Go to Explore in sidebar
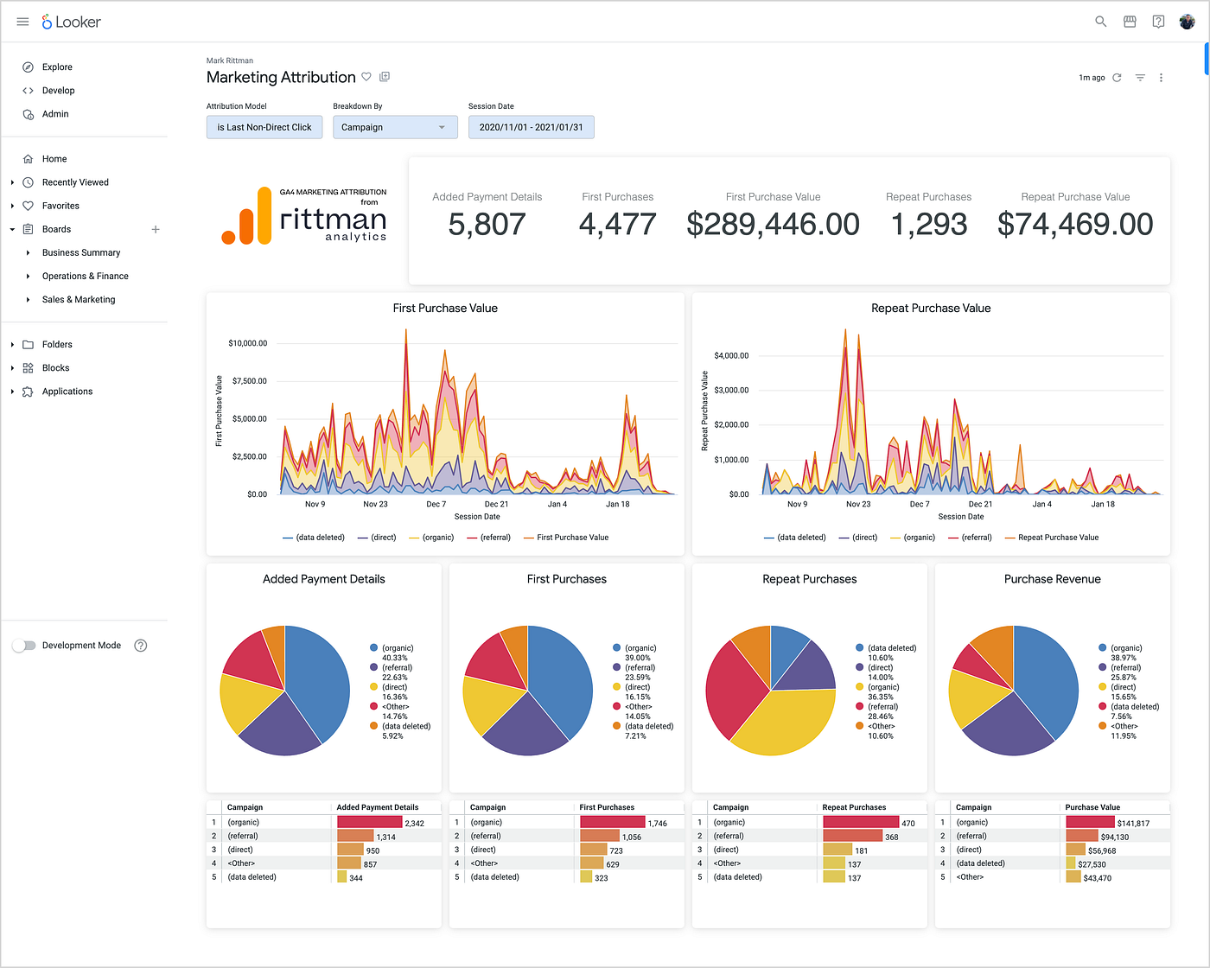The image size is (1210, 968). 57,67
